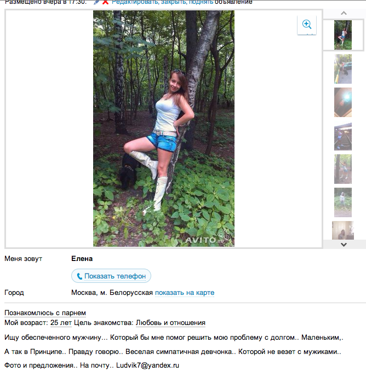
Task: Open the 'Редактировать, закрыть, поднять' link
Action: point(162,2)
